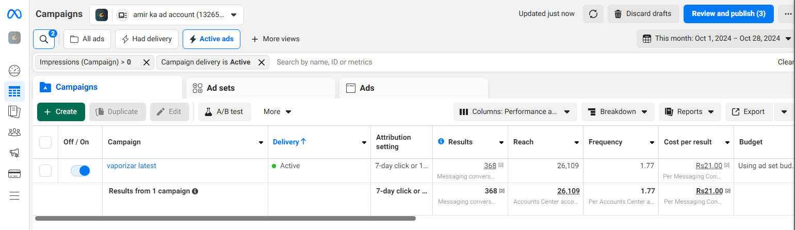Select the Had delivery view
The width and height of the screenshot is (795, 230).
[x=147, y=39]
